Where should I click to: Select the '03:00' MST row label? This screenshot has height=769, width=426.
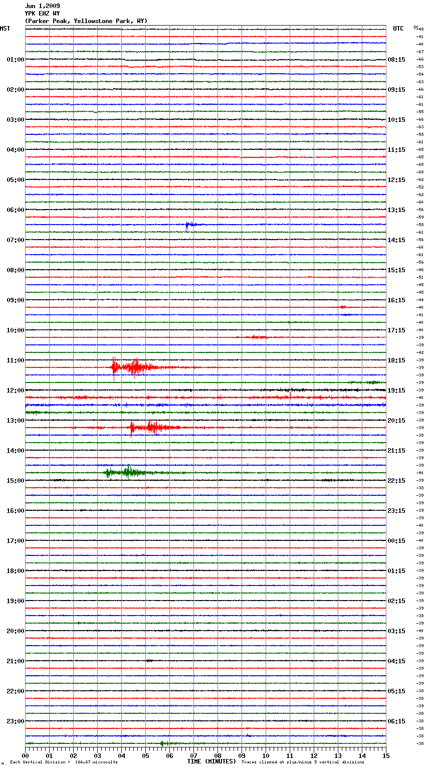[x=16, y=120]
